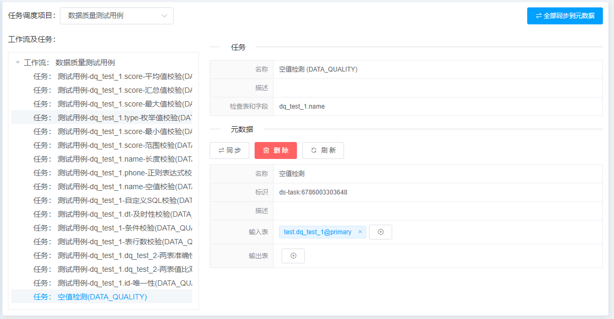The height and width of the screenshot is (319, 614).
Task: Click the refresh icon on the 刷新 button
Action: point(314,150)
